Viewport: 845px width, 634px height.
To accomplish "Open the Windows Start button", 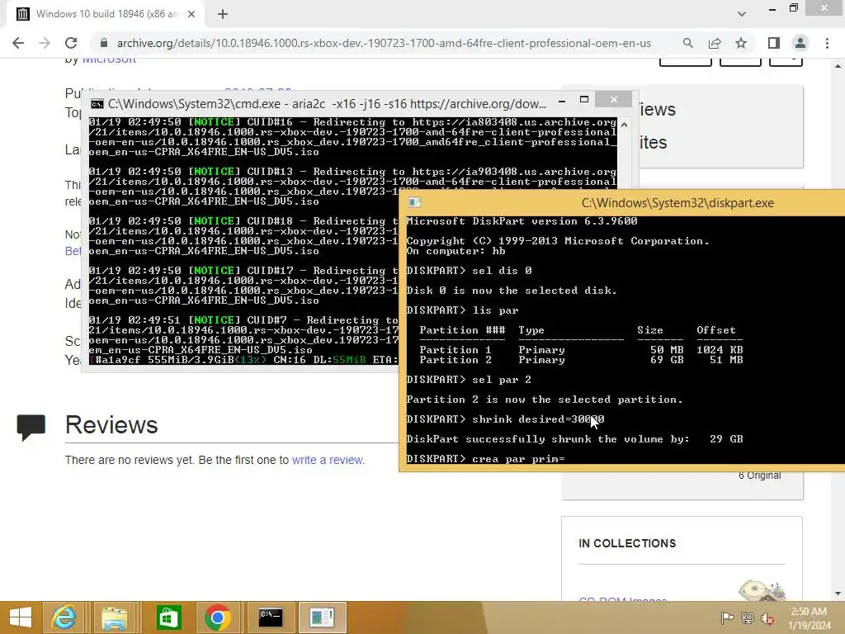I will pos(21,617).
